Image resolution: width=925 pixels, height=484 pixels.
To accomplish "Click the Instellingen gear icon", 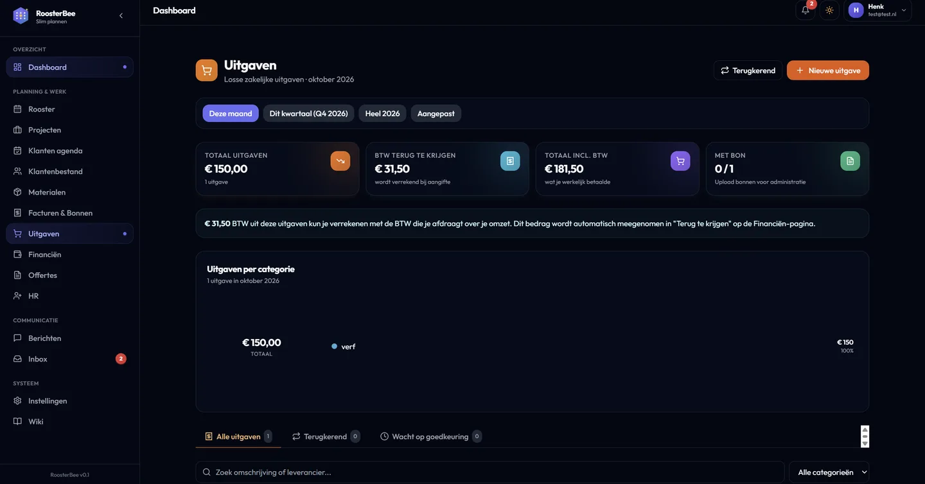I will pos(17,401).
